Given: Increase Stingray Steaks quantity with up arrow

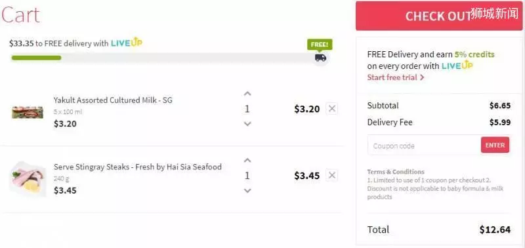Looking at the screenshot, I should [x=247, y=160].
